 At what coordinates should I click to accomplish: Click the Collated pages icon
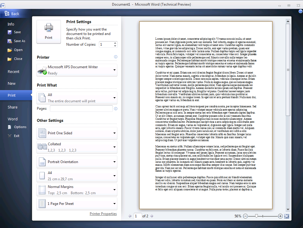coord(42,147)
